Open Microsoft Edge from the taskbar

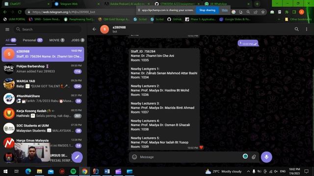(x=28, y=172)
